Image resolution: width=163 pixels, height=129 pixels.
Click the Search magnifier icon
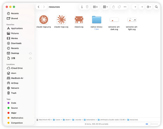coord(156,7)
